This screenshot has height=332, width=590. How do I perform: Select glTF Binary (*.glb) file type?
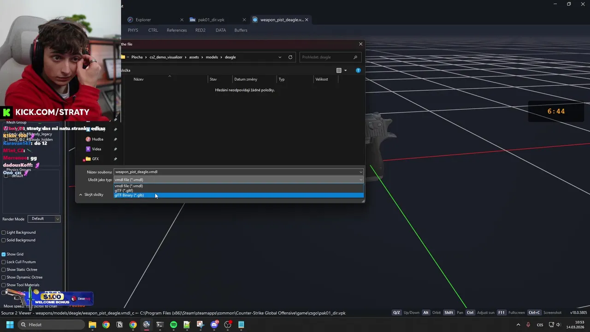pyautogui.click(x=239, y=195)
